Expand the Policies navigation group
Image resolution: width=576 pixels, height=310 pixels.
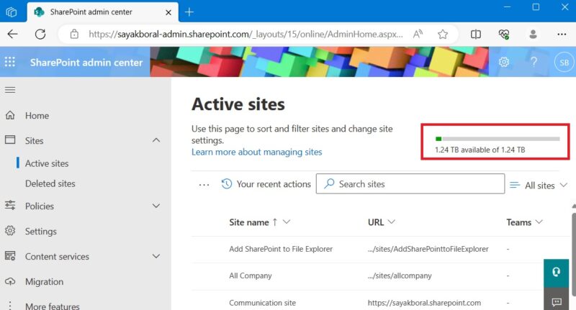click(156, 206)
